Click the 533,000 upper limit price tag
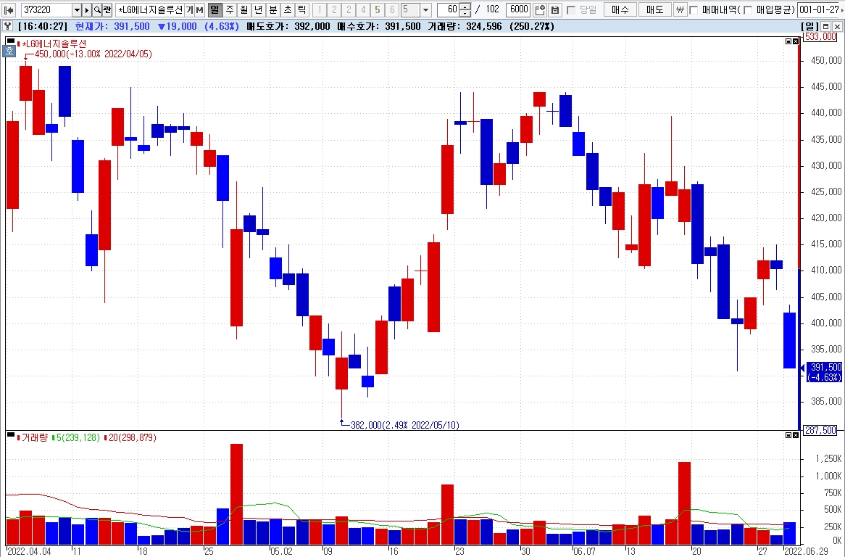The width and height of the screenshot is (845, 557). point(820,37)
